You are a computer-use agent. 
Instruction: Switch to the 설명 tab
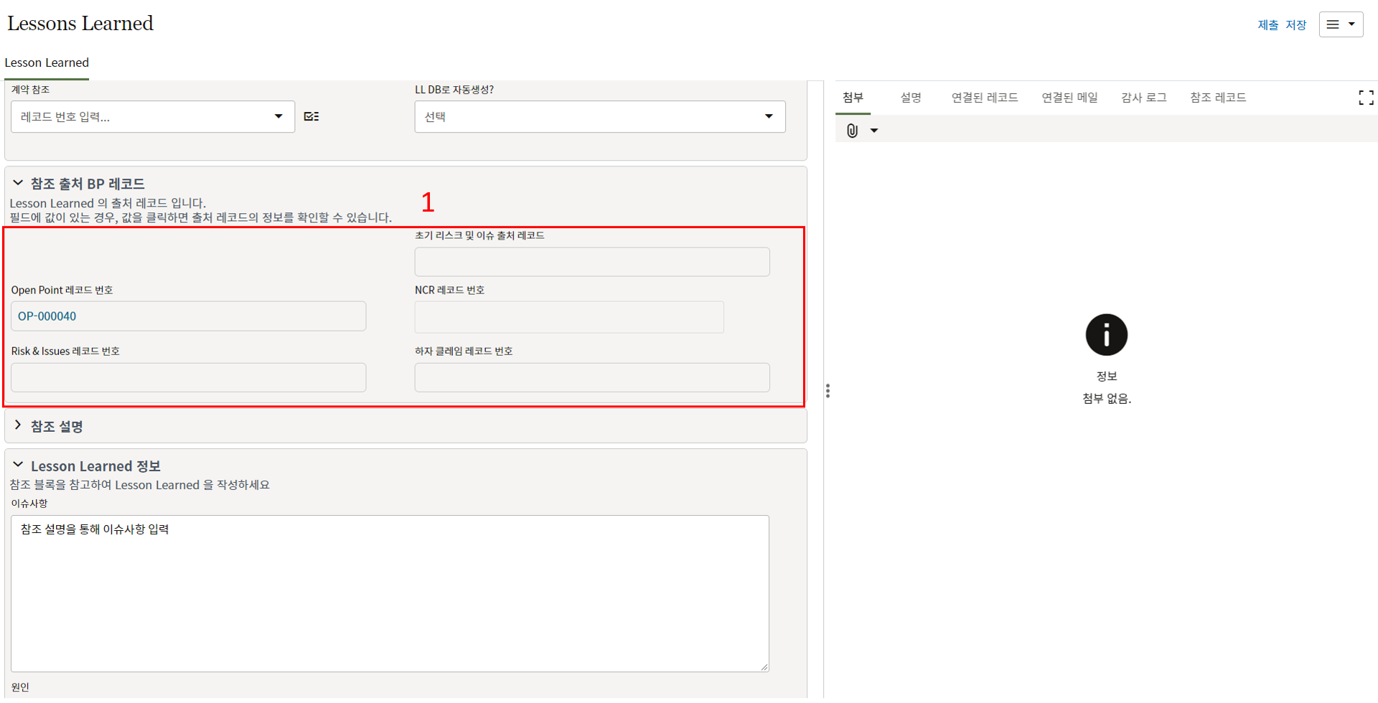(910, 98)
